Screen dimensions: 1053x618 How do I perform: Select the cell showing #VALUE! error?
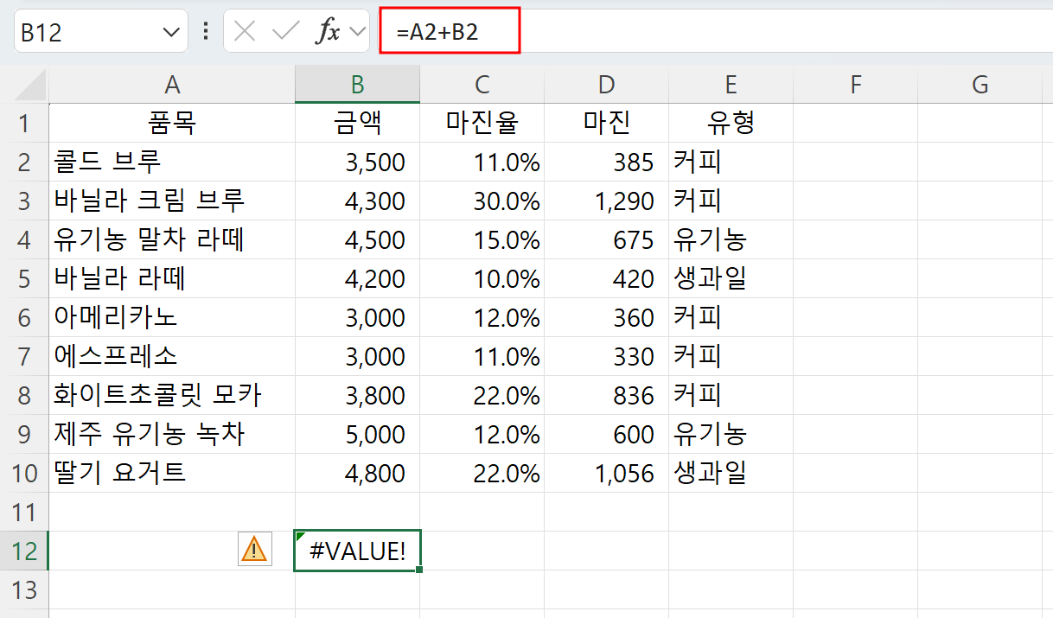(357, 551)
